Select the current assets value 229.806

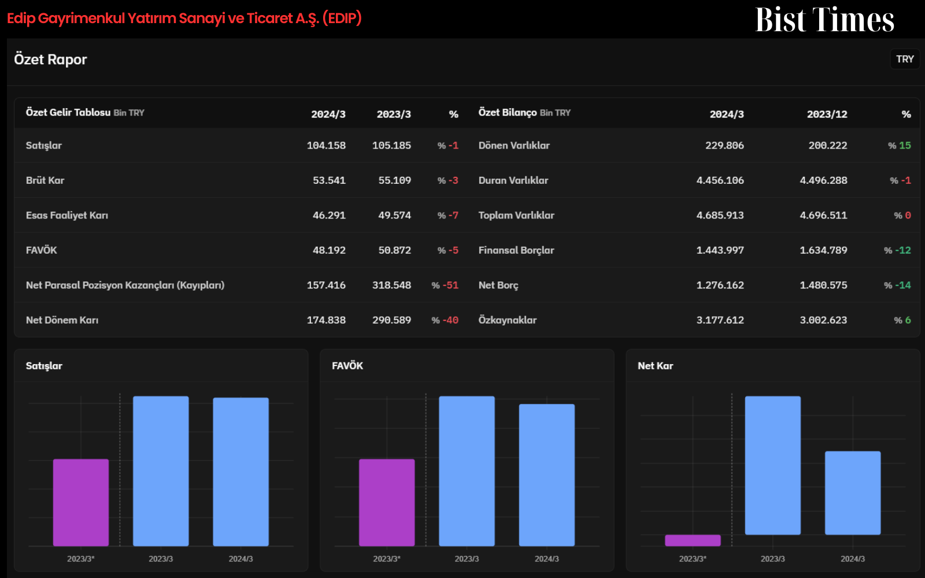click(x=724, y=146)
